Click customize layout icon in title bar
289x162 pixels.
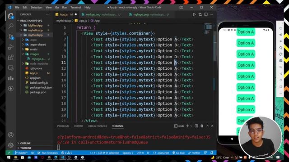[x=181, y=7]
